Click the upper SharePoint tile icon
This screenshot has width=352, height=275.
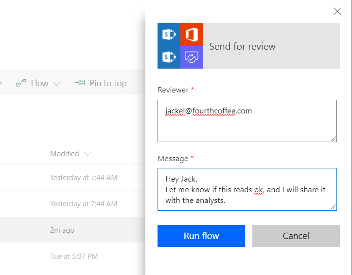coord(169,35)
